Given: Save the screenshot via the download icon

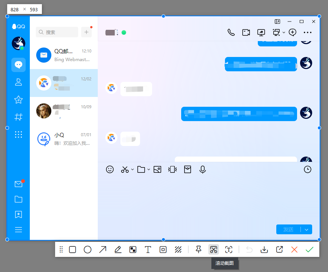Looking at the screenshot, I should coord(264,249).
